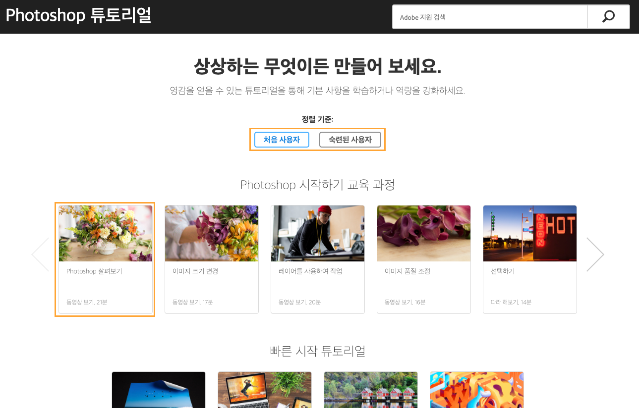This screenshot has width=639, height=408.
Task: Open the 이미지 품질 조정 thumbnail
Action: click(x=424, y=233)
